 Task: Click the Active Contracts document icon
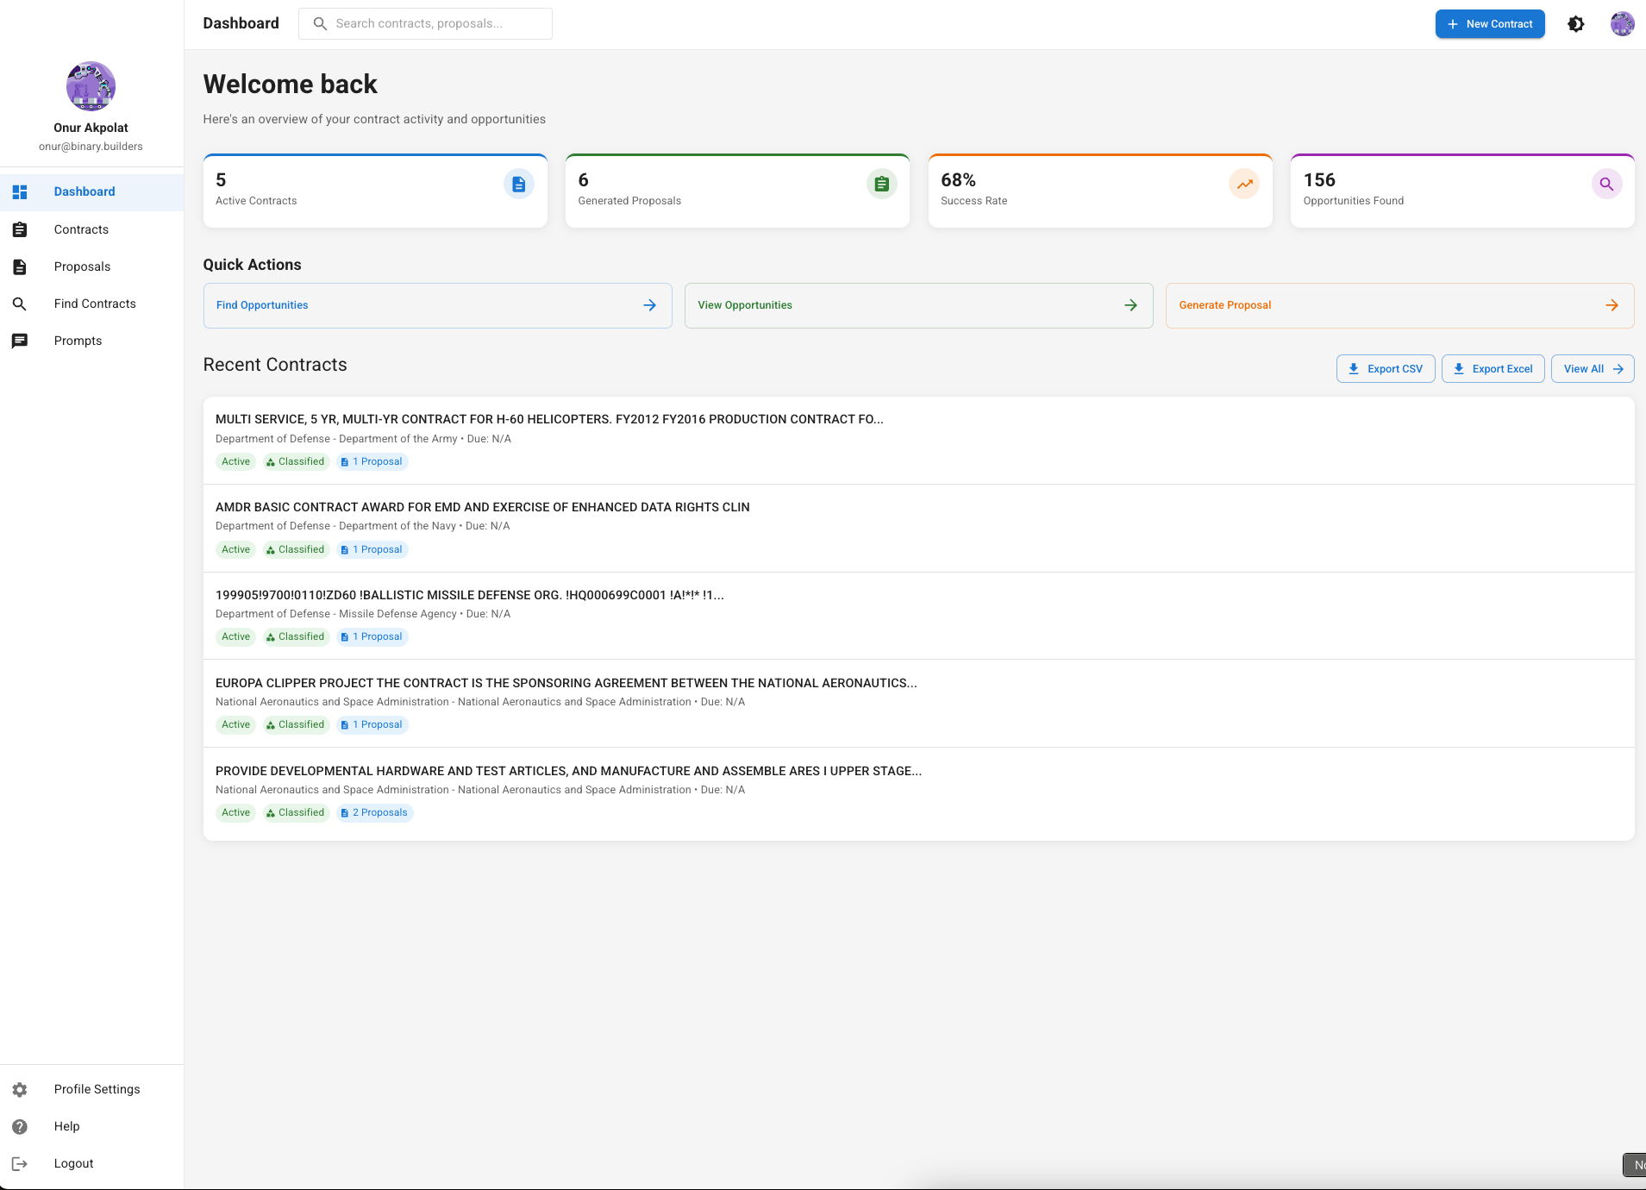click(x=517, y=184)
